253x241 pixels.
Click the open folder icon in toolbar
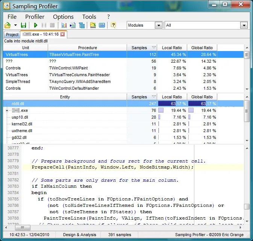click(x=8, y=25)
